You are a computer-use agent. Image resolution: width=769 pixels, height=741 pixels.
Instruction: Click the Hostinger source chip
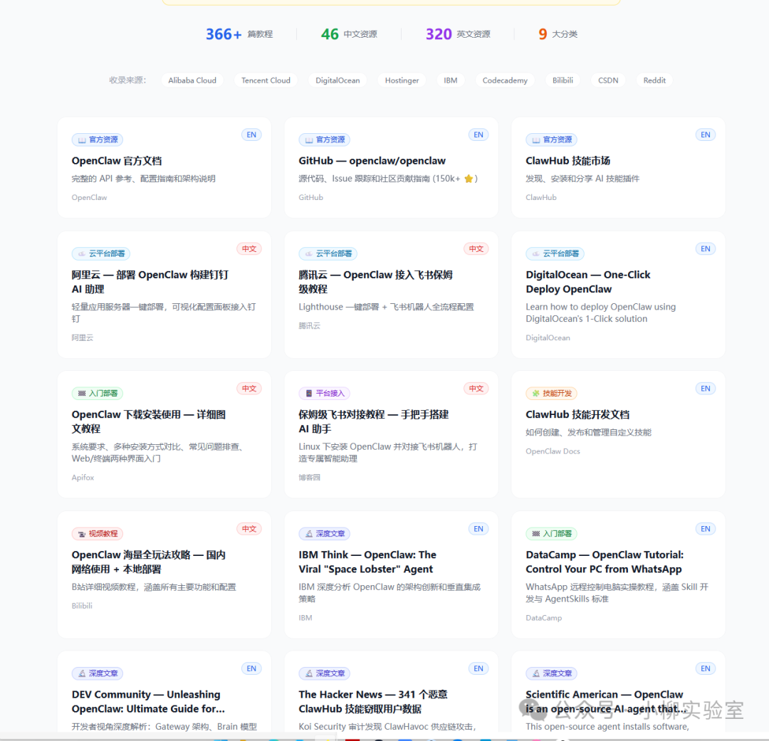(x=402, y=80)
